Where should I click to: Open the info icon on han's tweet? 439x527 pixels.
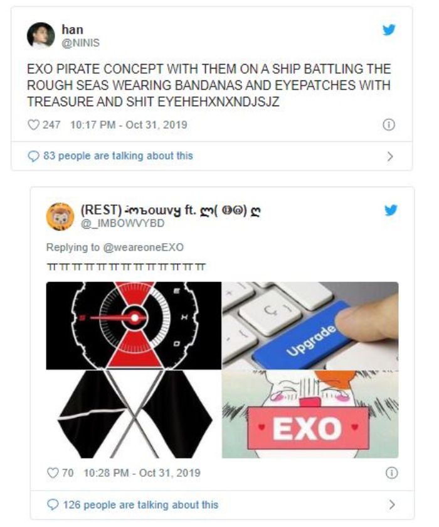(x=389, y=125)
